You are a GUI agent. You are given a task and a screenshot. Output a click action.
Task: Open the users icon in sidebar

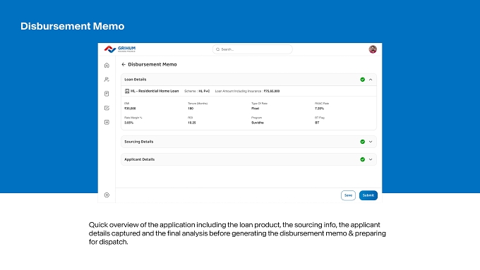(107, 80)
